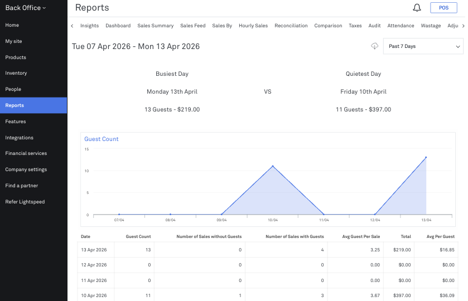Go to the Reconciliation tab

point(291,26)
